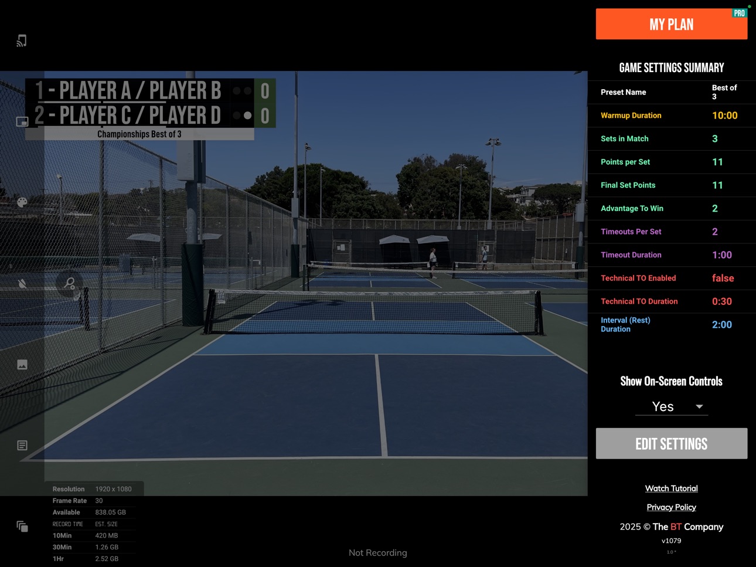Click the Advantage To Win label
This screenshot has width=756, height=567.
coord(632,208)
